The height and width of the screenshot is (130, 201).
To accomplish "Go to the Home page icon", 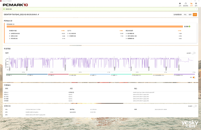I will coord(180,3).
